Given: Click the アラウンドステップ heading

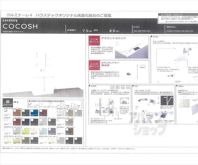Looking at the screenshot, I should [113, 38].
